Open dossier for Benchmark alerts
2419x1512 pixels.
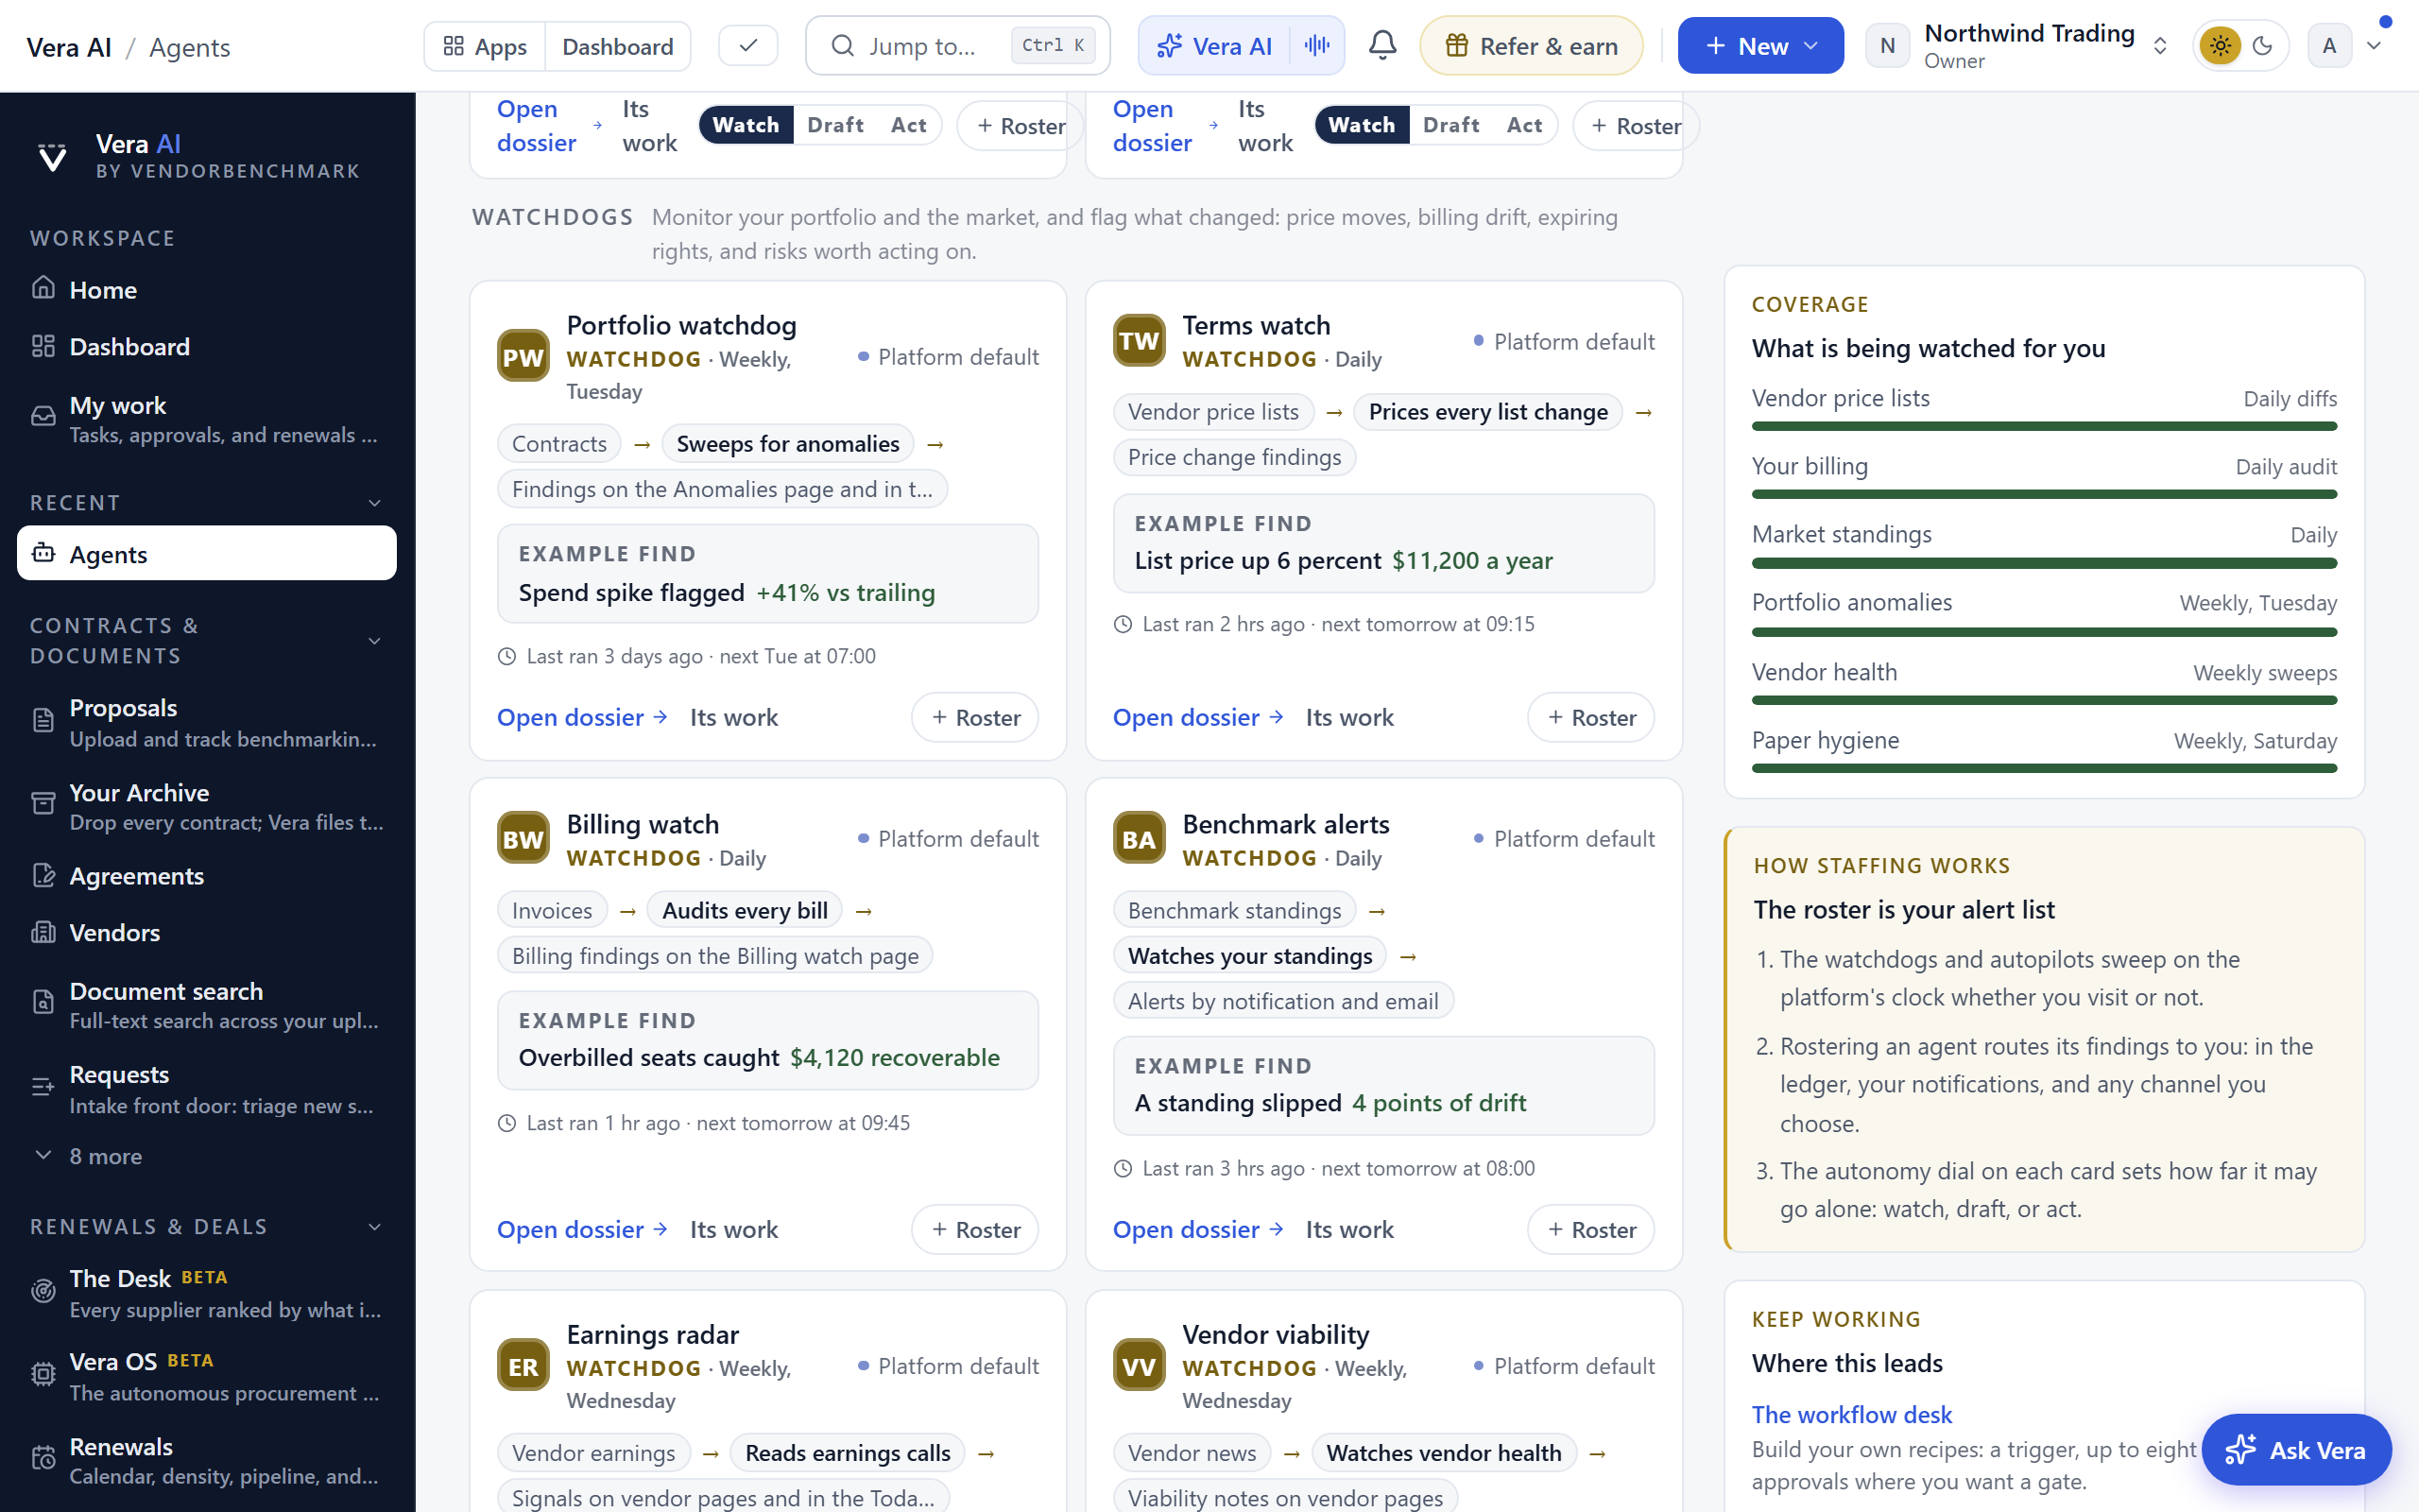(1198, 1229)
